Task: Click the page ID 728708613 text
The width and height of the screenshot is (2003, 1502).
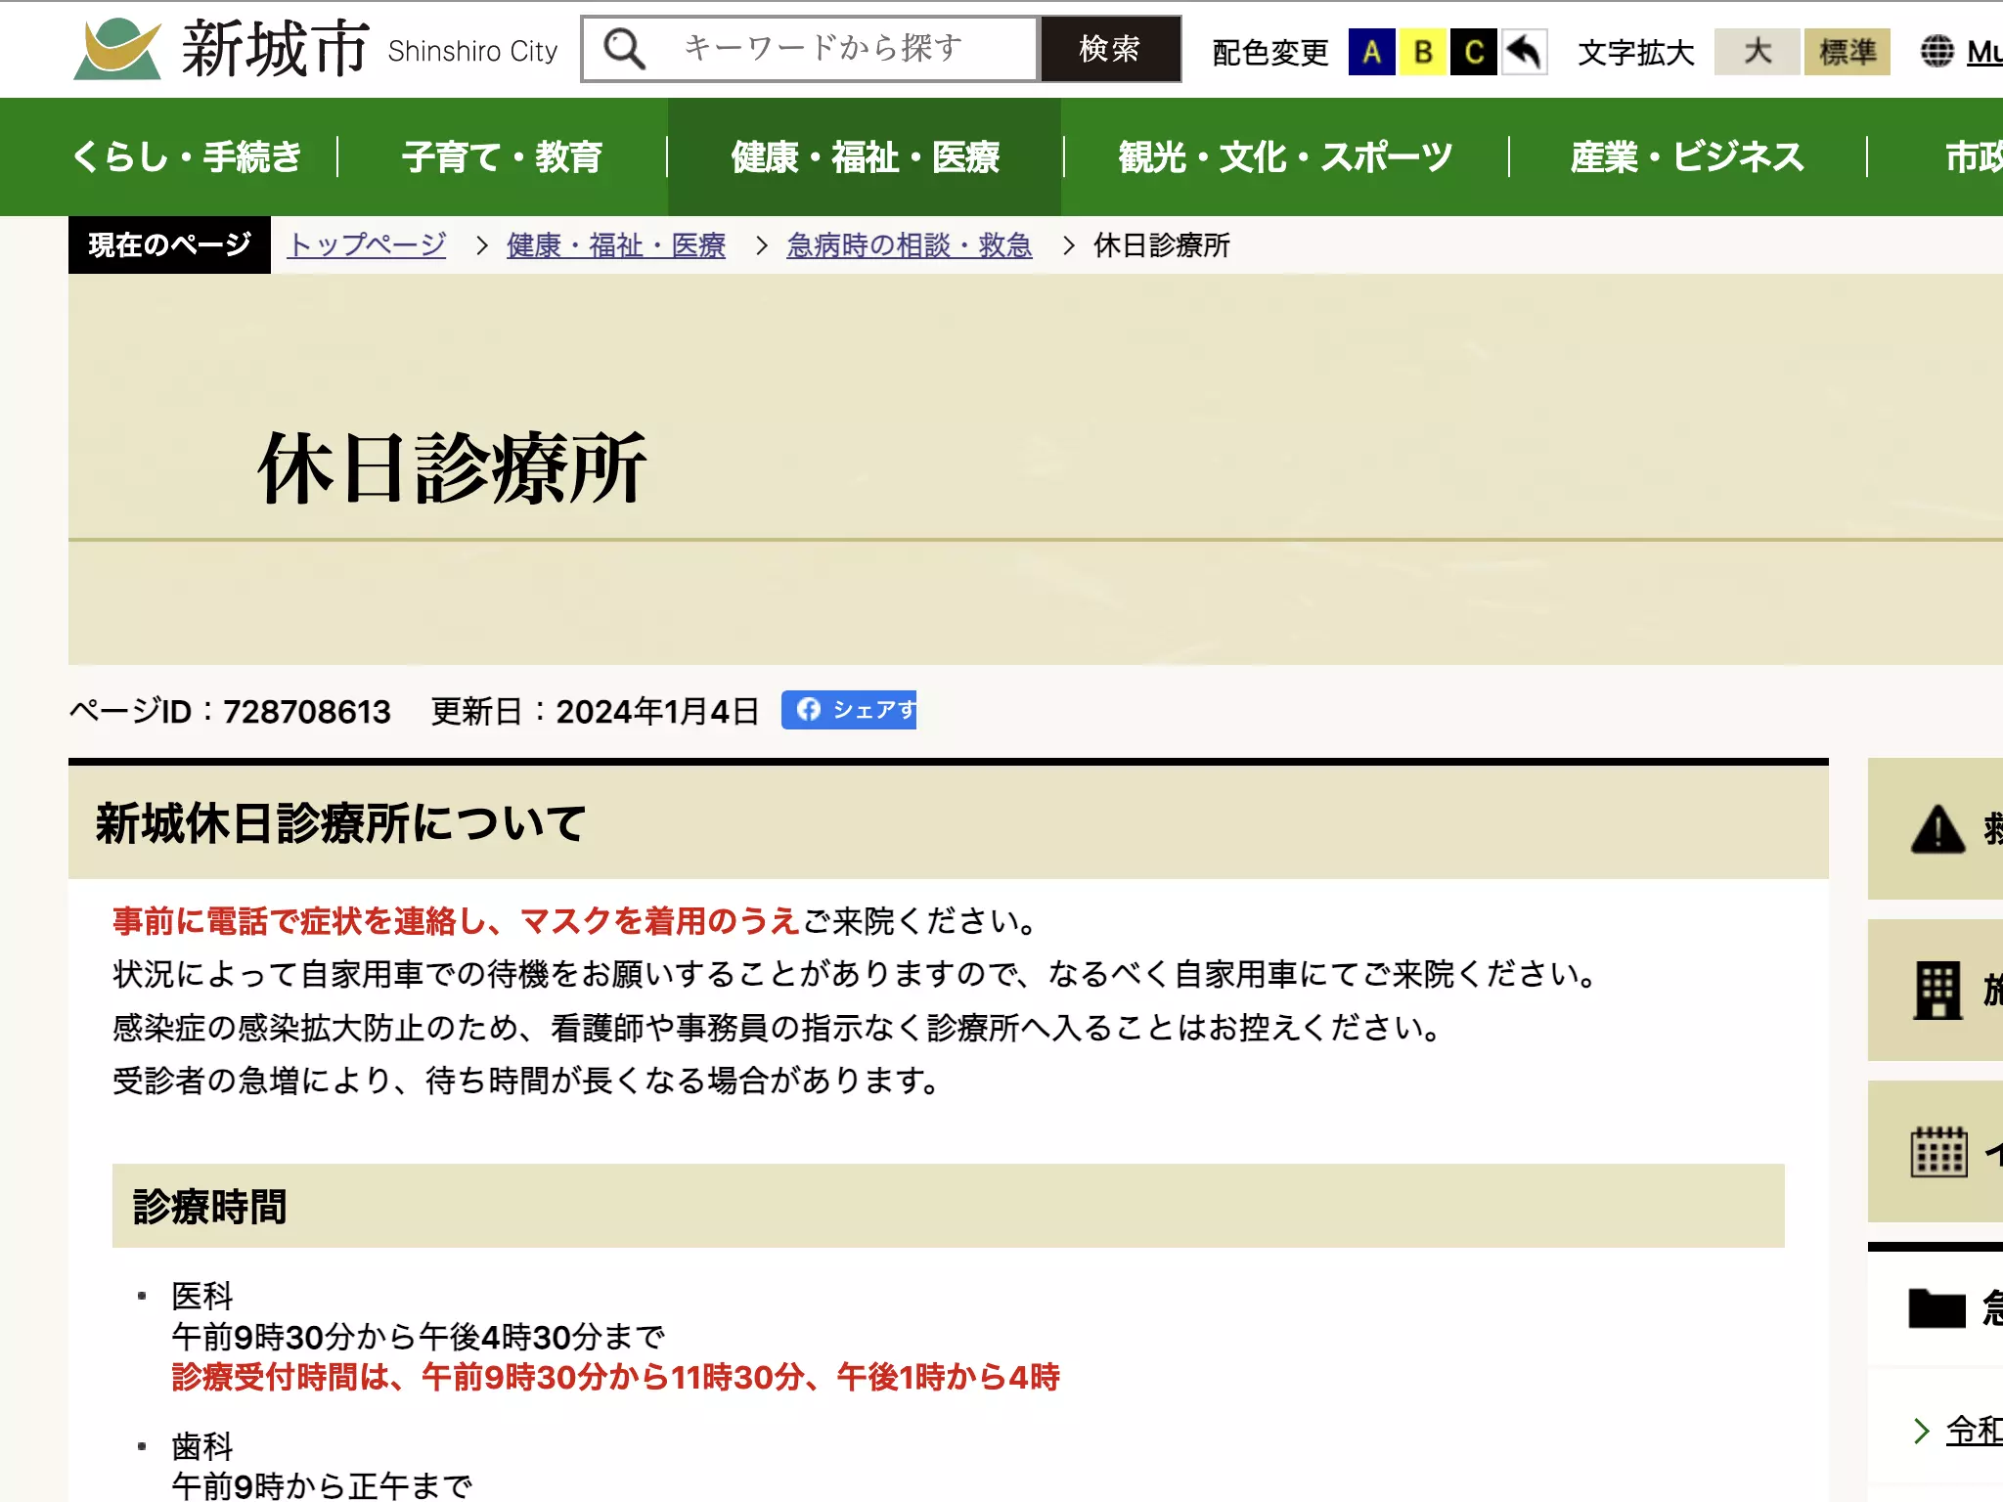Action: click(230, 711)
